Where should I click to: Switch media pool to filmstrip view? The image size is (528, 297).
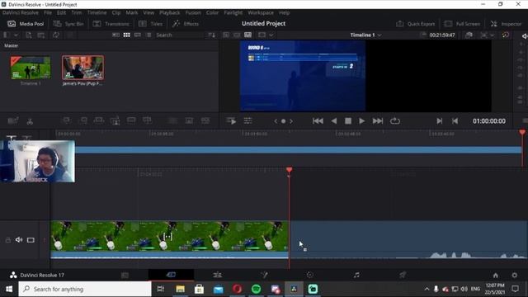[138, 35]
